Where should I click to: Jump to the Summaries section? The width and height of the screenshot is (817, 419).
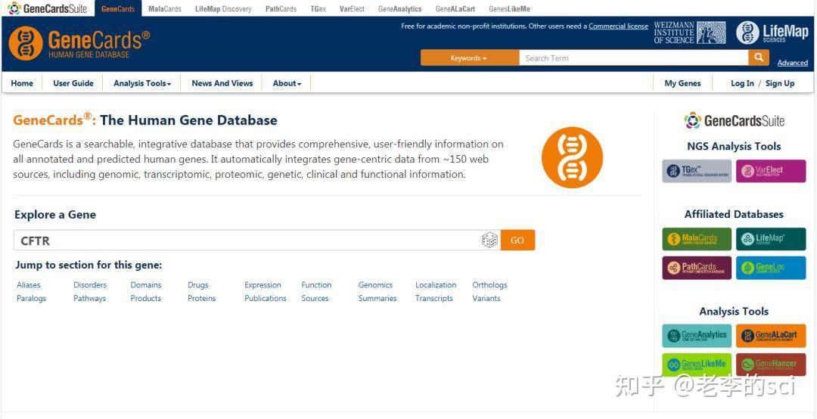377,298
